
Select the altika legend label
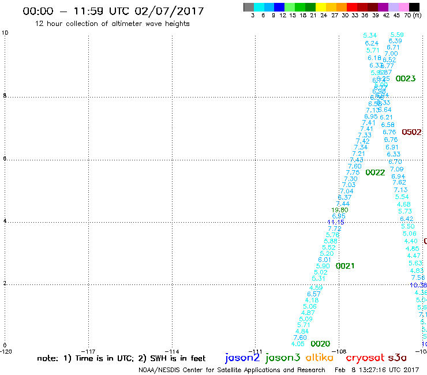pyautogui.click(x=320, y=357)
